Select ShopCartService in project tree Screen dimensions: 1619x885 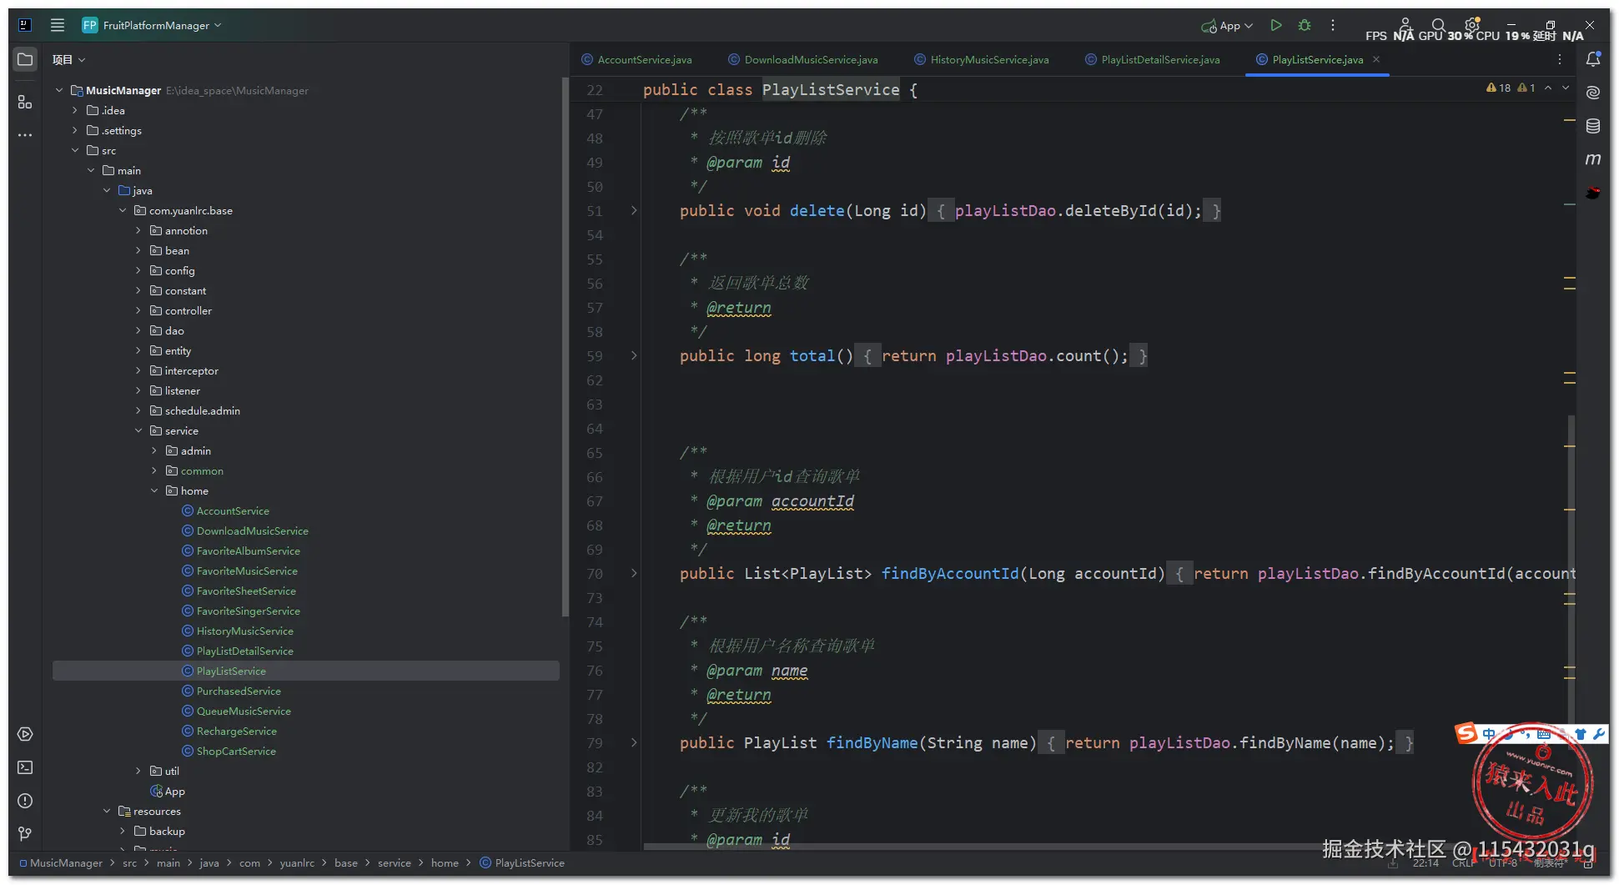(236, 751)
